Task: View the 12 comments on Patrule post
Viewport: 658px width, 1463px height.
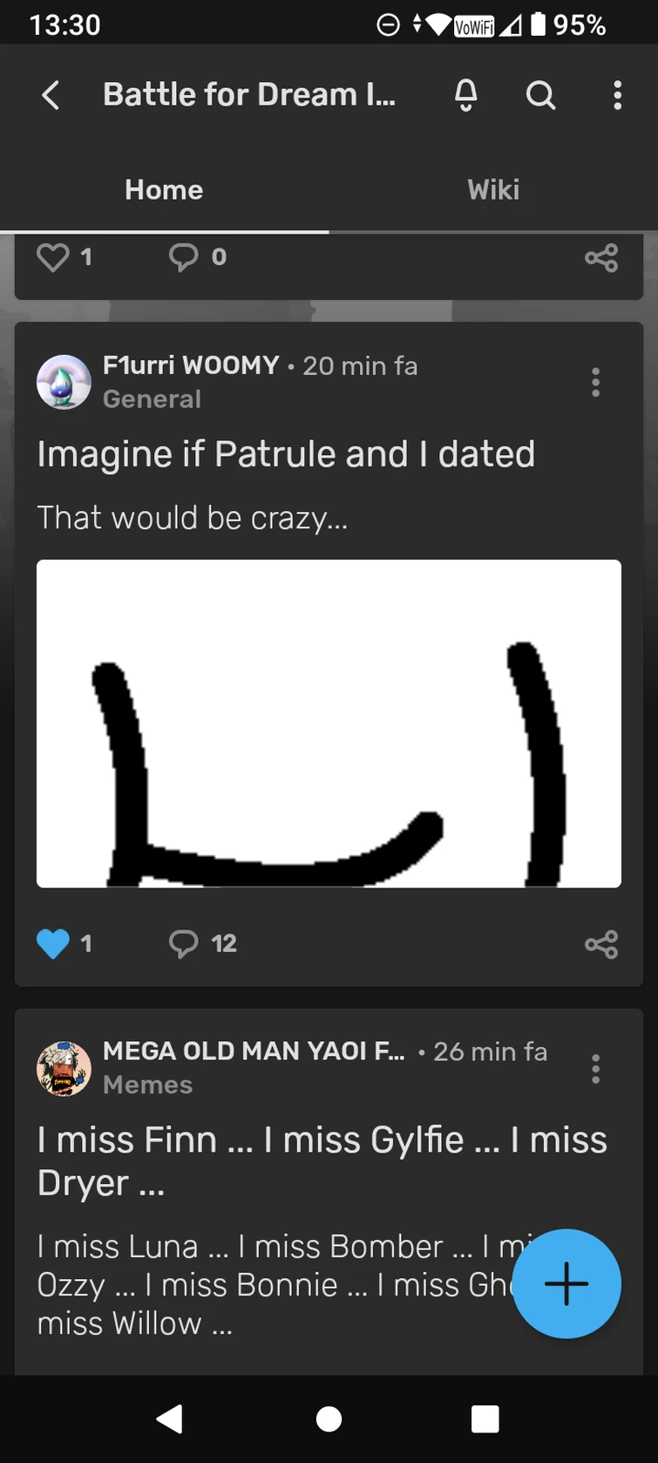Action: [202, 943]
